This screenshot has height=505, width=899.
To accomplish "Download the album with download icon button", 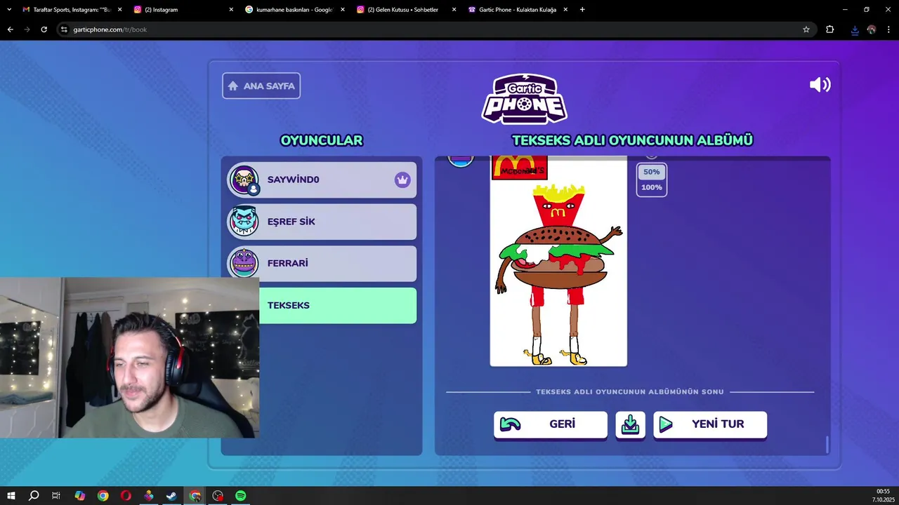I will (x=630, y=424).
